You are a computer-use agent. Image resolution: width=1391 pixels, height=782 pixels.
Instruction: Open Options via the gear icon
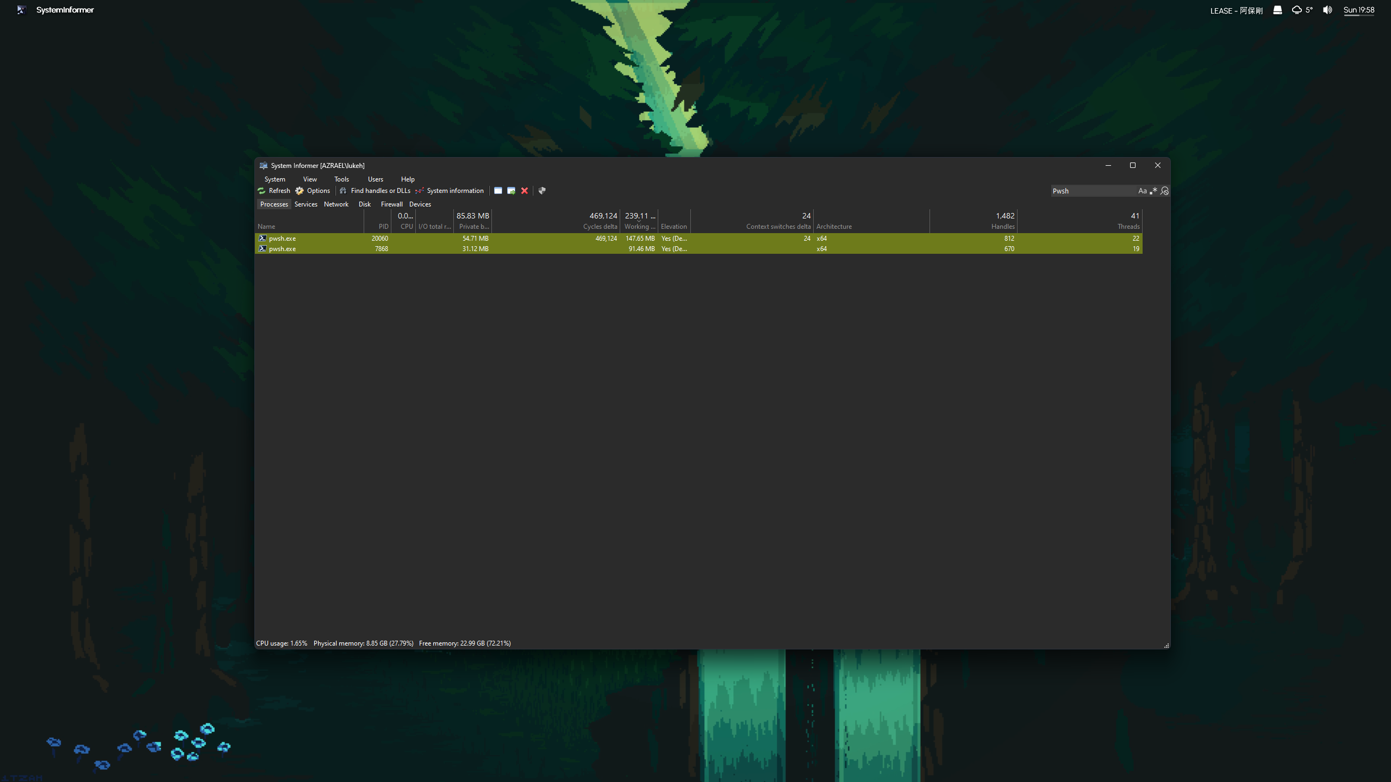pyautogui.click(x=300, y=191)
